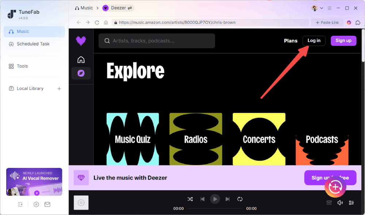The height and width of the screenshot is (215, 365).
Task: Skip to the previous track
Action: (x=203, y=199)
